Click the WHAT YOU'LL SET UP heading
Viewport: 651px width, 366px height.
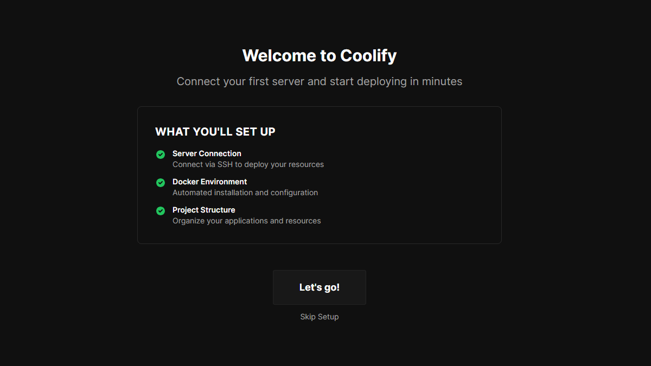click(215, 132)
